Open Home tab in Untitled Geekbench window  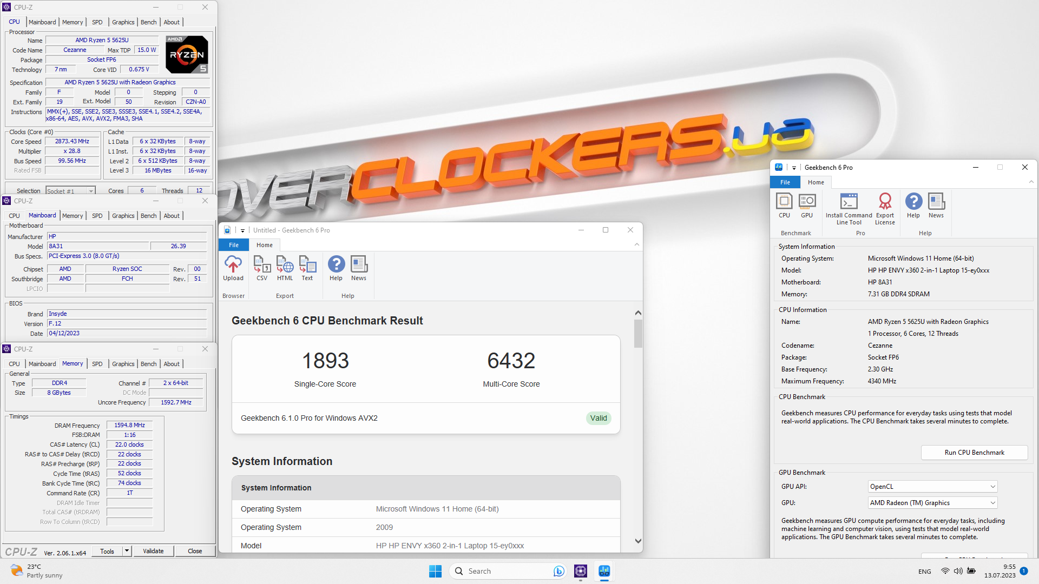point(265,245)
